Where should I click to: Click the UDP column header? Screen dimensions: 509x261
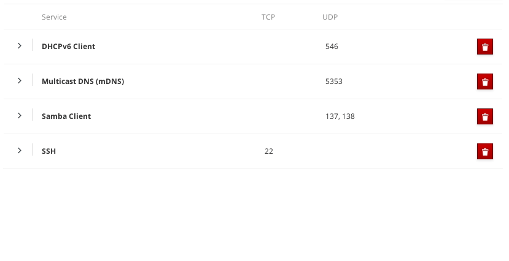pyautogui.click(x=330, y=17)
